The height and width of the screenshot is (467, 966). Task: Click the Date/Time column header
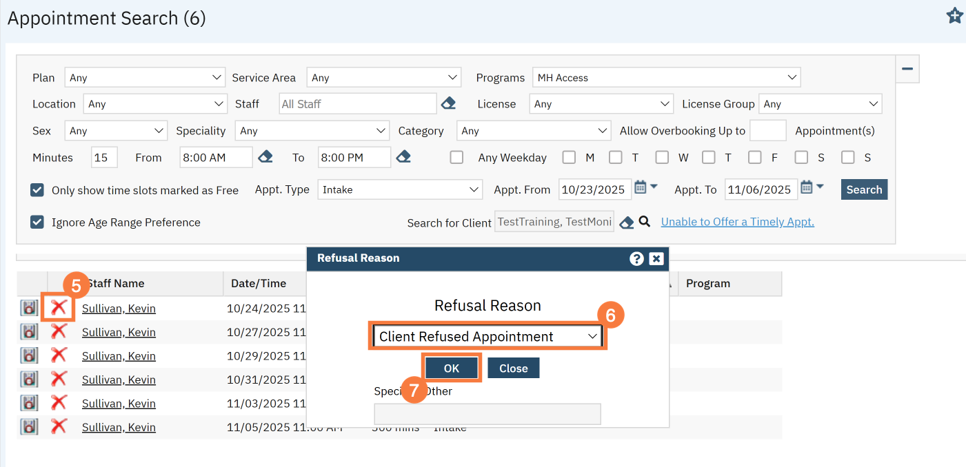[x=259, y=283]
